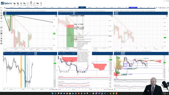169x95 pixels.
Task: Click the green last-price tag on the top-right chart
Action: pyautogui.click(x=165, y=37)
